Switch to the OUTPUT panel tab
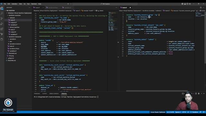 pos(45,94)
